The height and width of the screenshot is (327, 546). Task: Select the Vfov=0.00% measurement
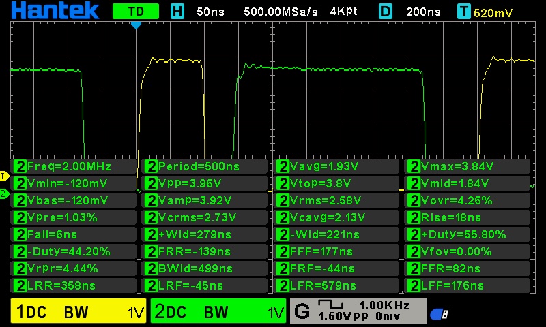468,251
